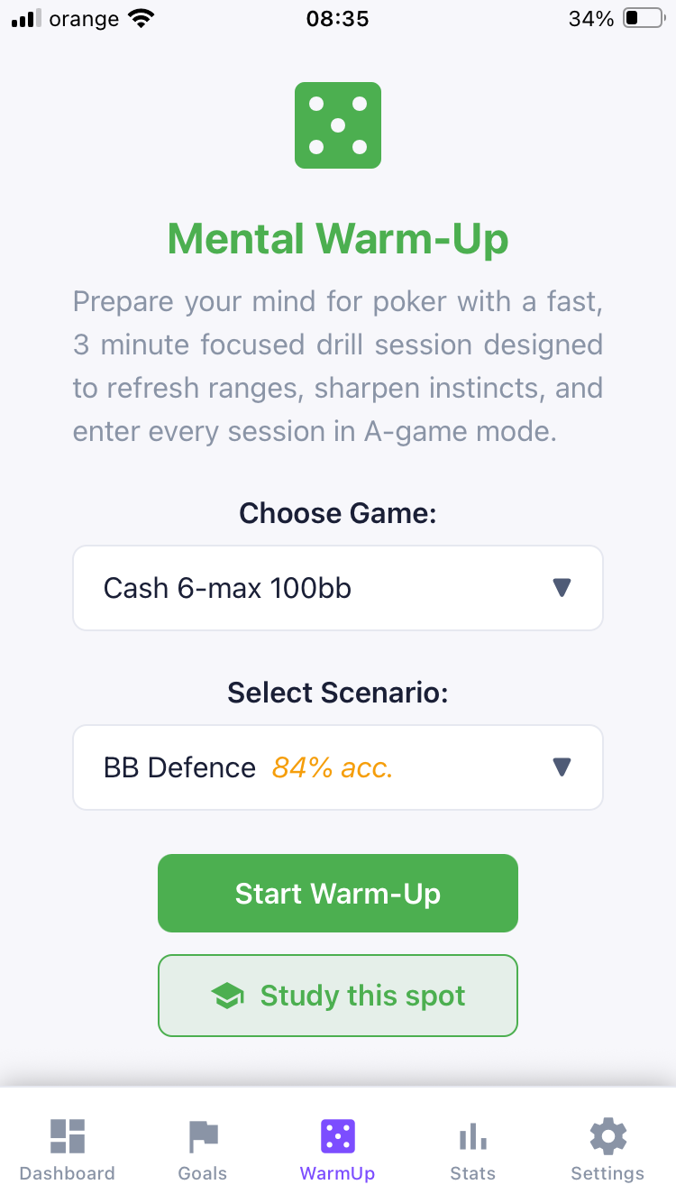Open the Choose Game dropdown
The height and width of the screenshot is (1203, 676).
pos(338,587)
